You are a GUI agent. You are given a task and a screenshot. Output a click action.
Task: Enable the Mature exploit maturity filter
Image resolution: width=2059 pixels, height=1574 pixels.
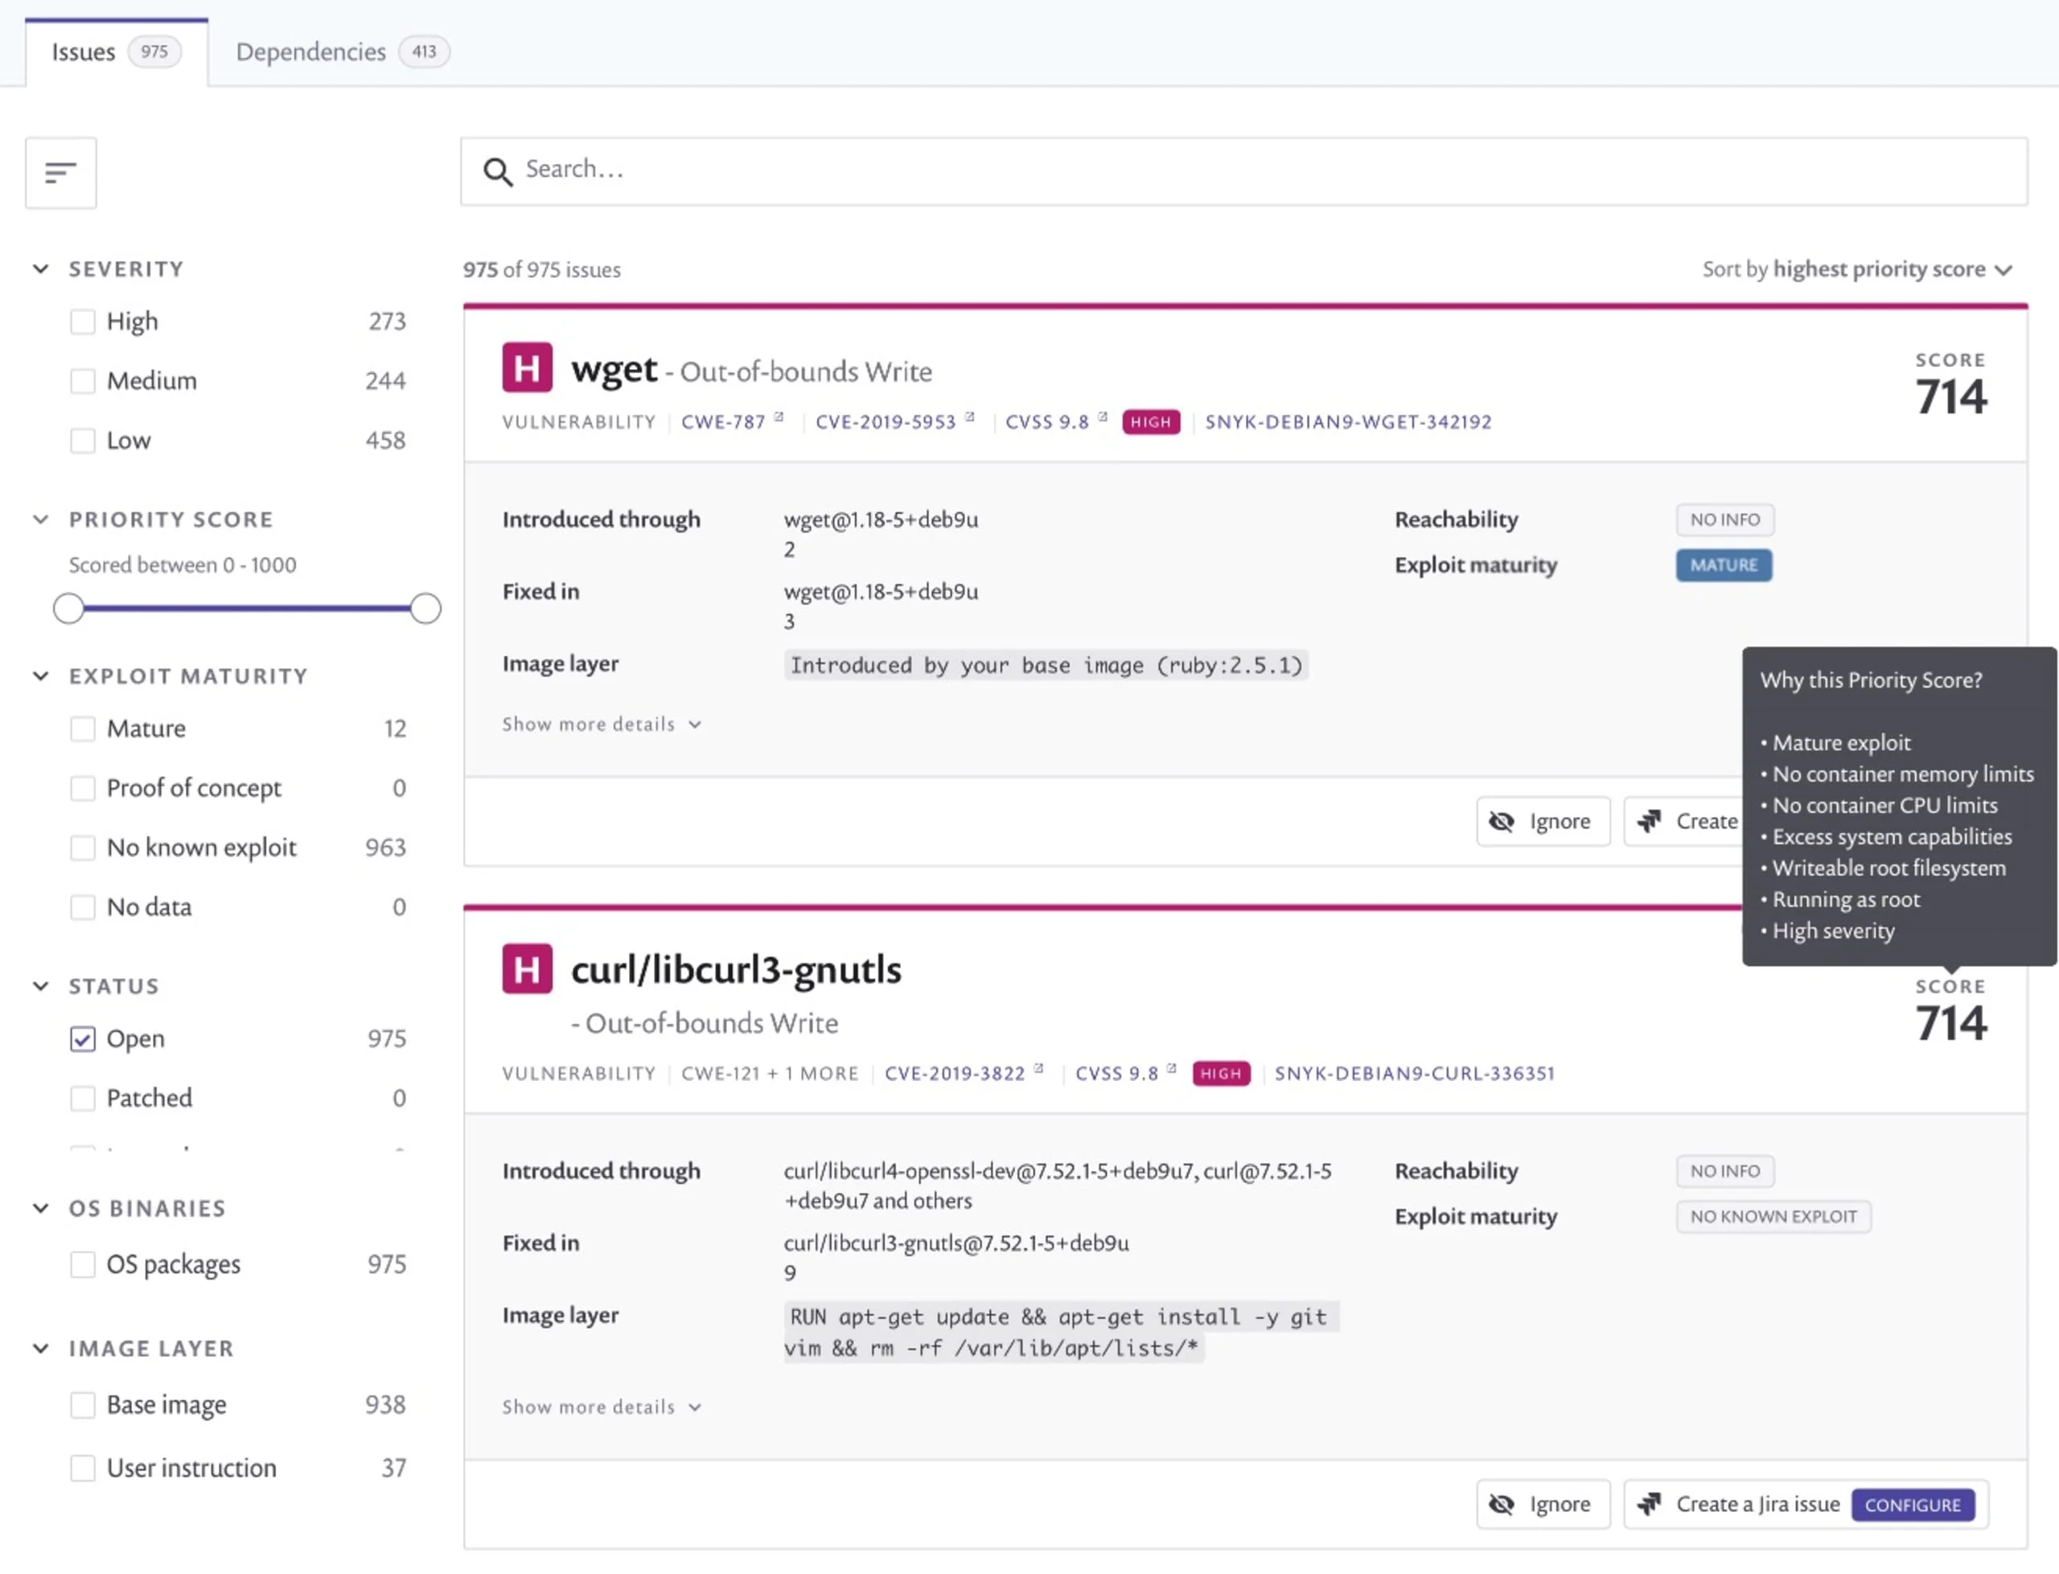(x=84, y=728)
